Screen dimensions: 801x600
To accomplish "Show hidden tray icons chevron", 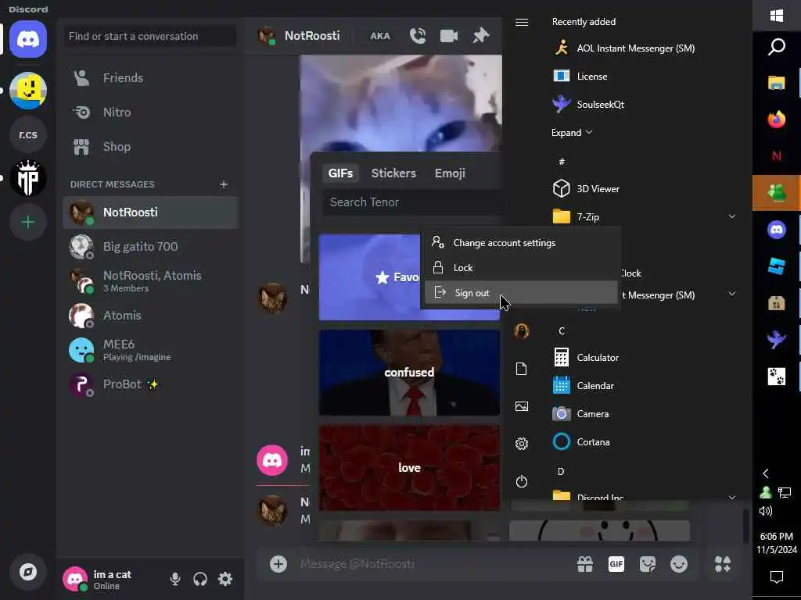I will tap(765, 473).
